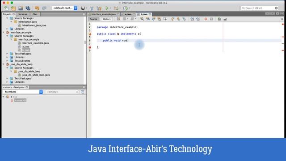
Task: Click the Profile Project icon
Action: coord(125,8)
